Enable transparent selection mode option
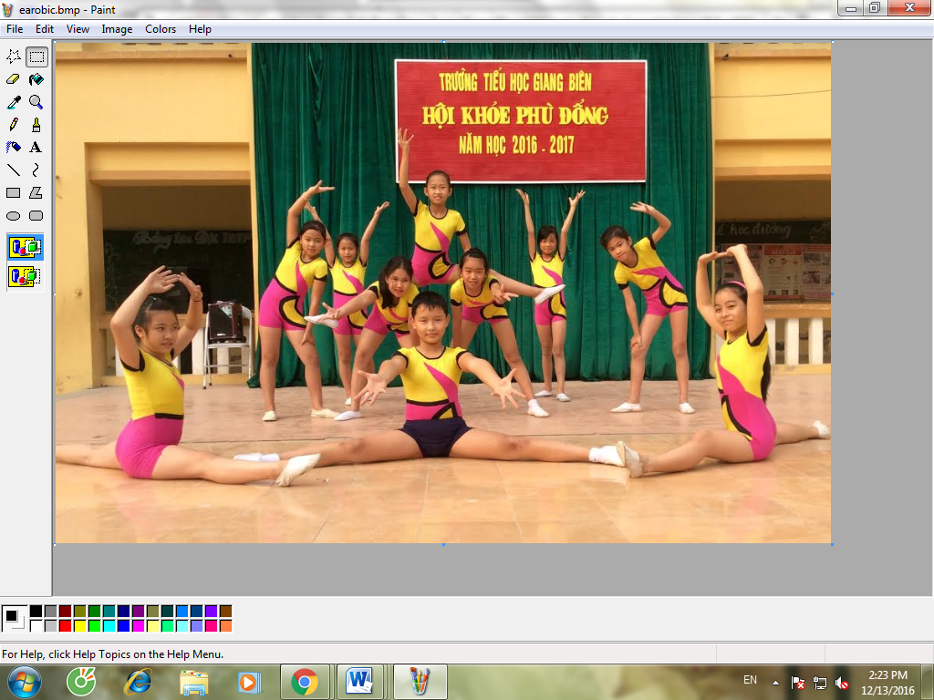Screen dimensions: 934x700 (25, 275)
